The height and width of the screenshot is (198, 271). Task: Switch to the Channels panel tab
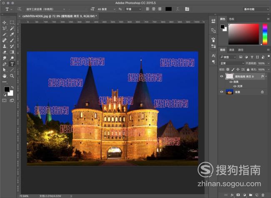tap(231, 50)
